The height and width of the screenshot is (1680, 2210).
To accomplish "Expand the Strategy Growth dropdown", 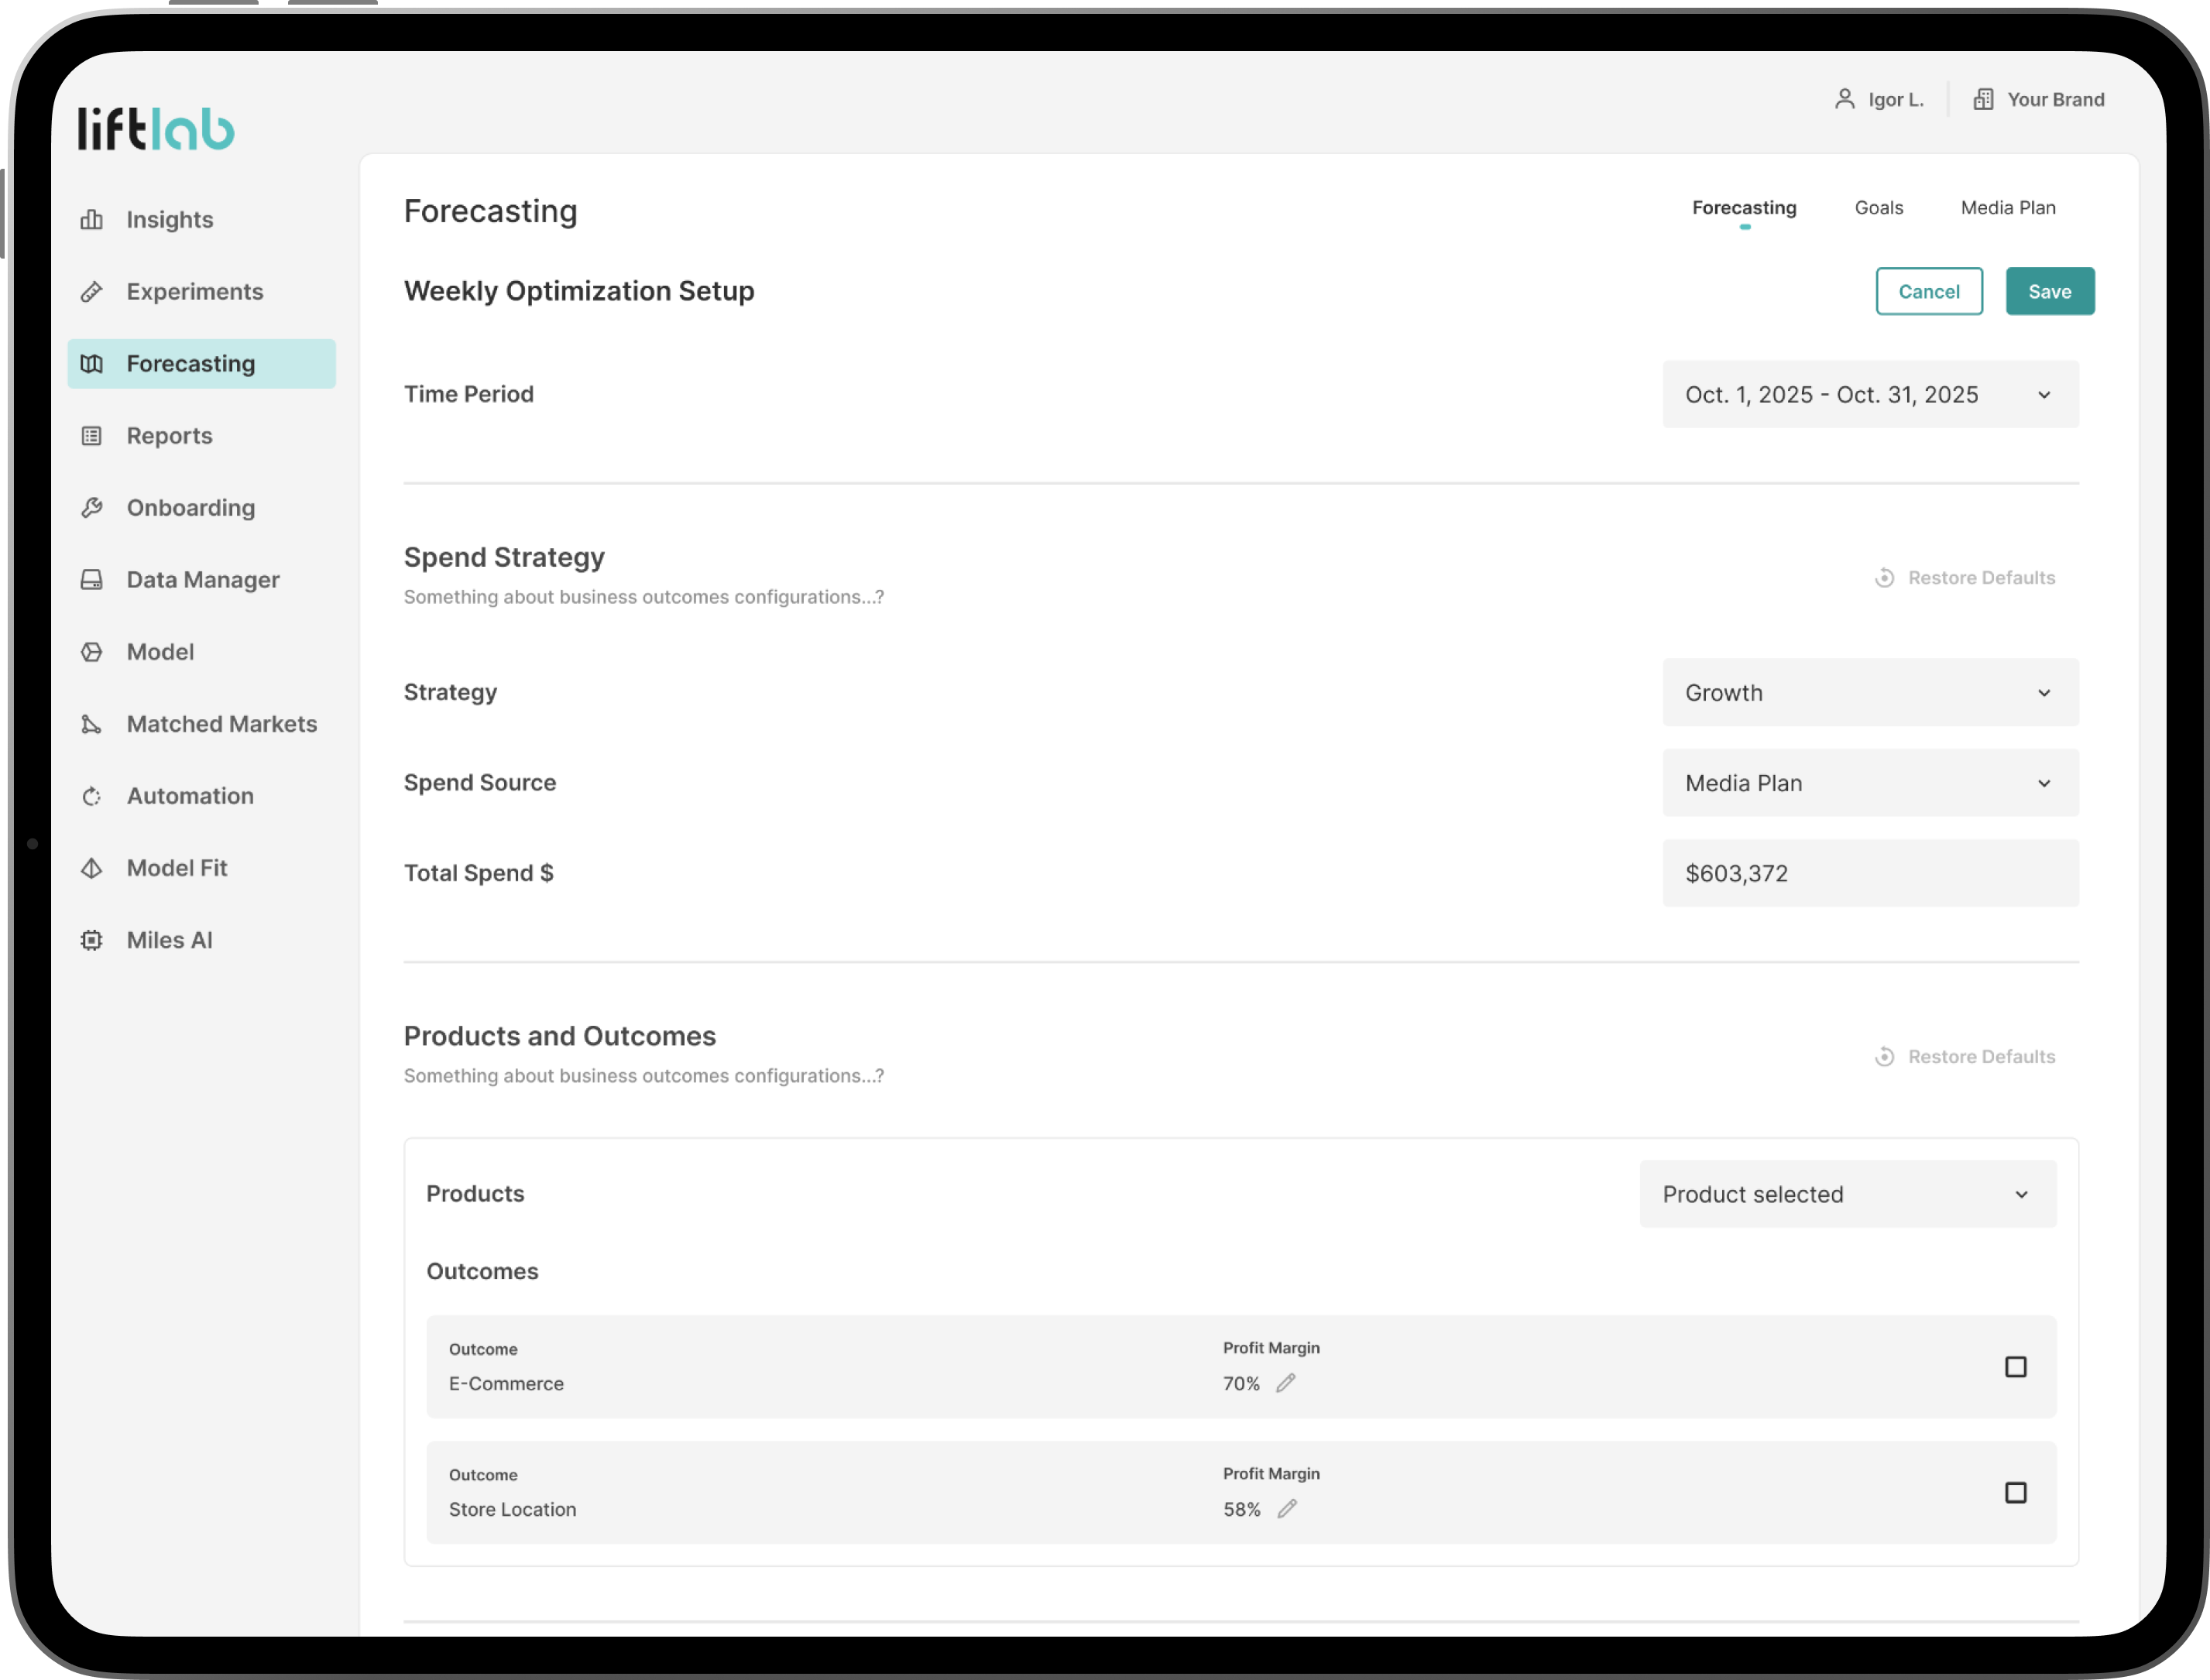I will (x=1870, y=692).
